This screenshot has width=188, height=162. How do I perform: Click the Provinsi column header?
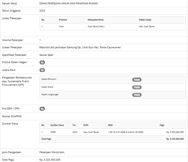[x=63, y=20]
